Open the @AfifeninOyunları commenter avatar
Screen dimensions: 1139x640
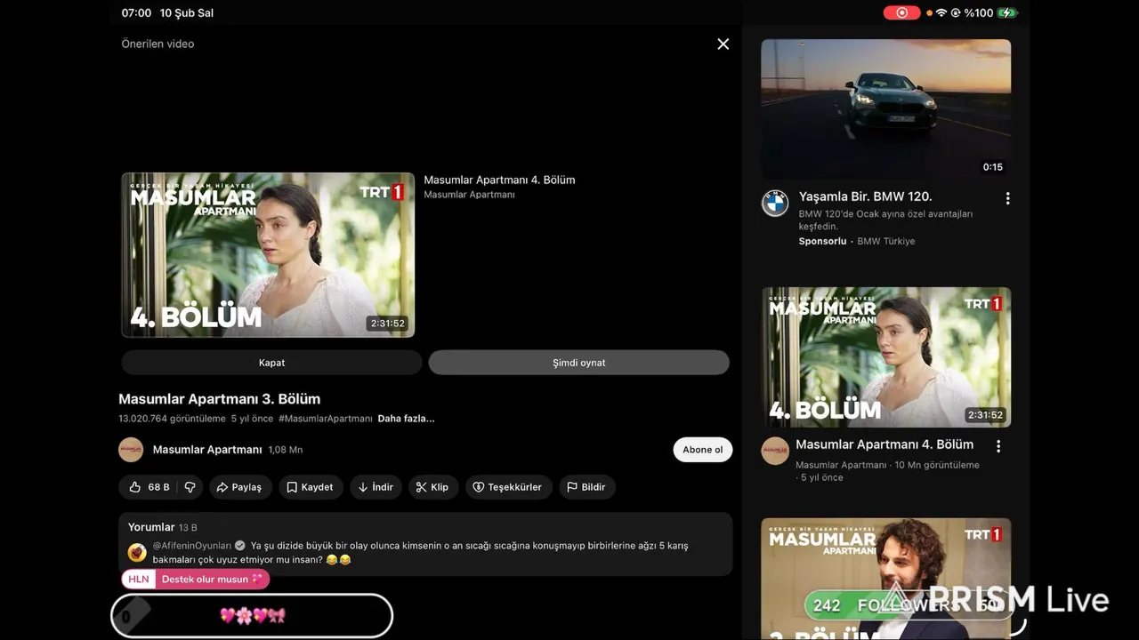[137, 553]
